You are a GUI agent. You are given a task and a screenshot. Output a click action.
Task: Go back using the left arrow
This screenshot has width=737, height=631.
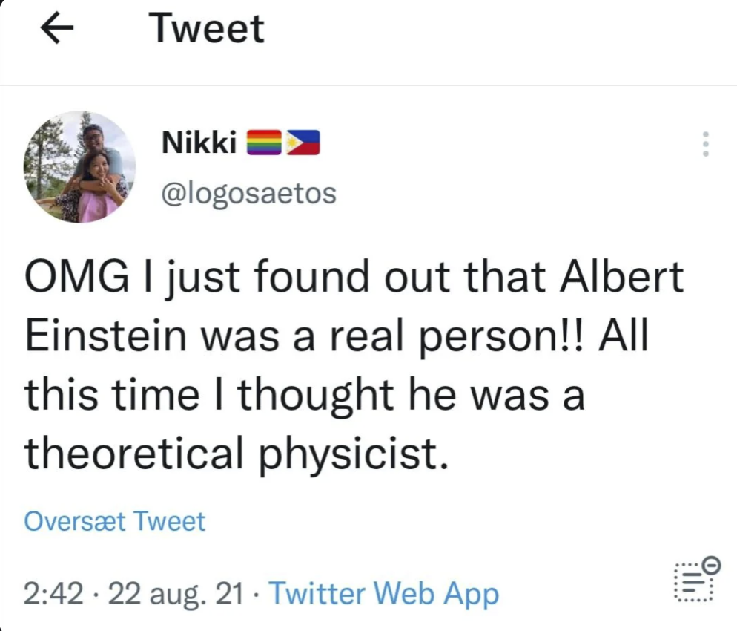click(57, 30)
